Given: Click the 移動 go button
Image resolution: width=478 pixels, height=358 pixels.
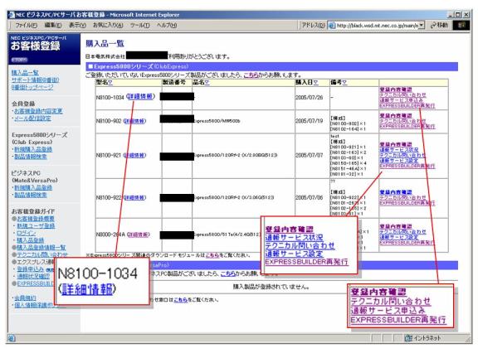Looking at the screenshot, I should 439,25.
